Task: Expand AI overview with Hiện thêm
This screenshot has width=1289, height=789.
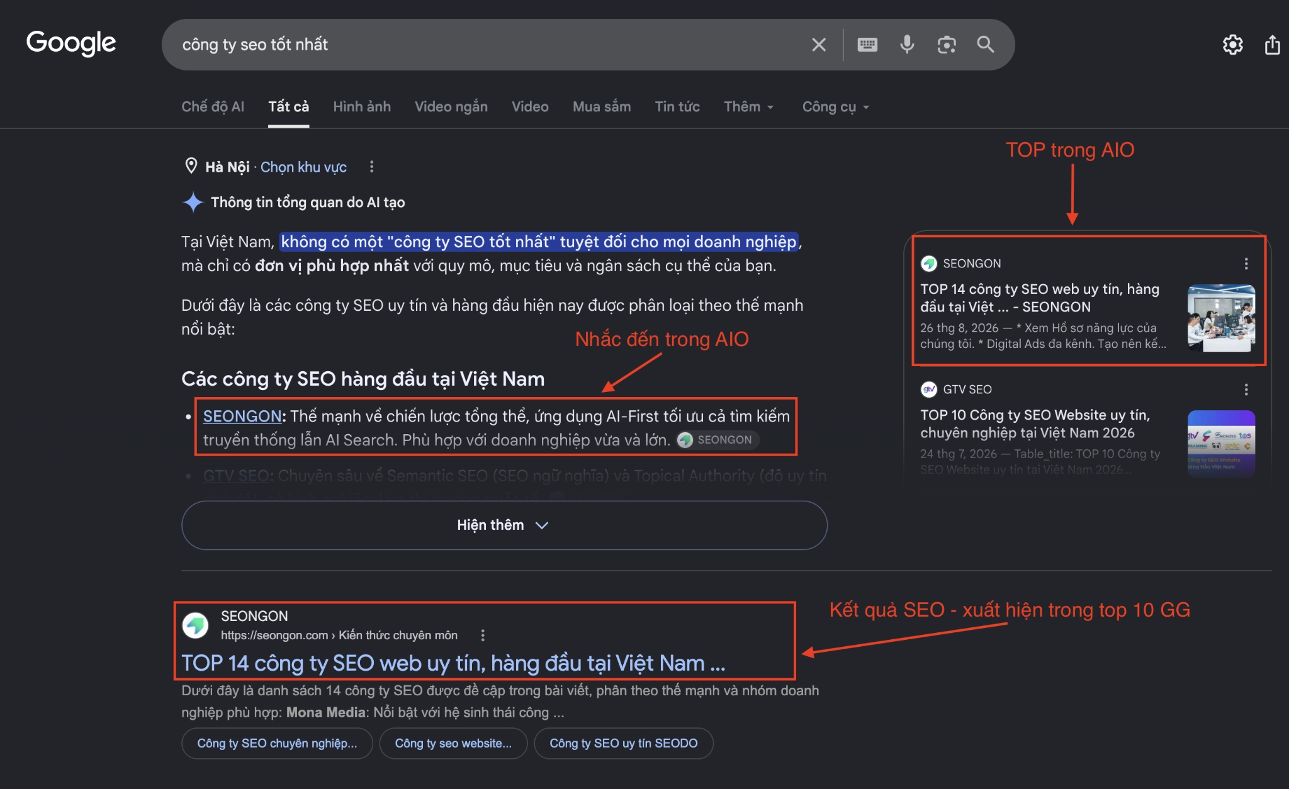Action: point(504,525)
